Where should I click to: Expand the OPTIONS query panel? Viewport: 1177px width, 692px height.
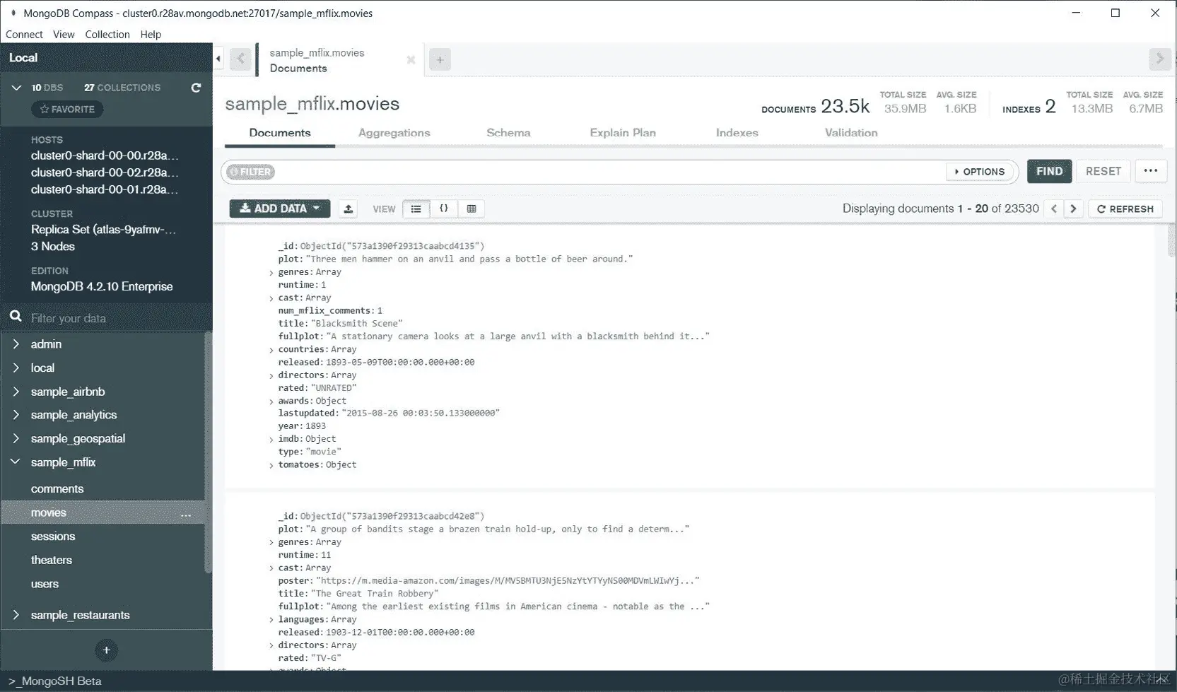tap(980, 171)
